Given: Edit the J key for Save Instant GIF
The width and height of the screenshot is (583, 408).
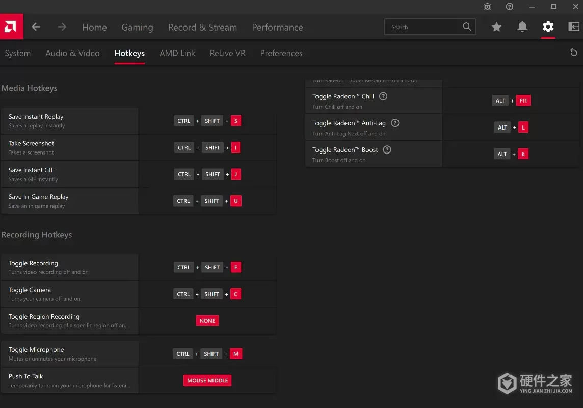Looking at the screenshot, I should pos(236,174).
